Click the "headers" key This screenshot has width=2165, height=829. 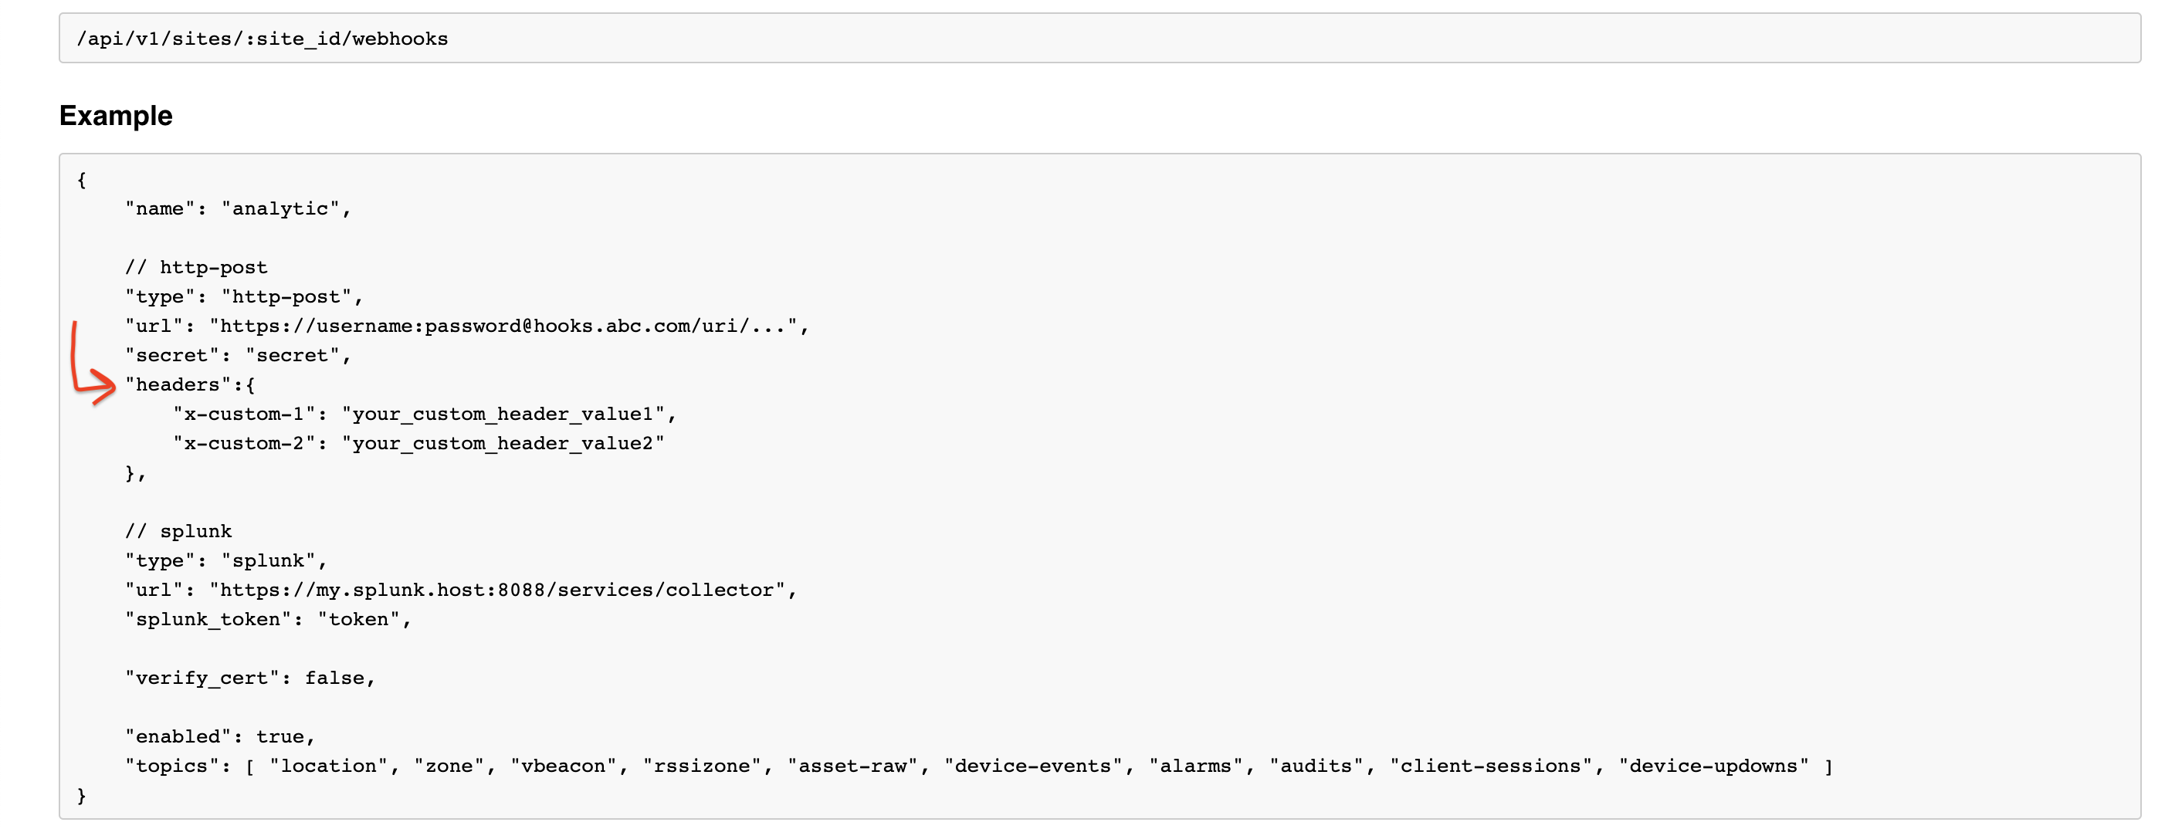[178, 384]
